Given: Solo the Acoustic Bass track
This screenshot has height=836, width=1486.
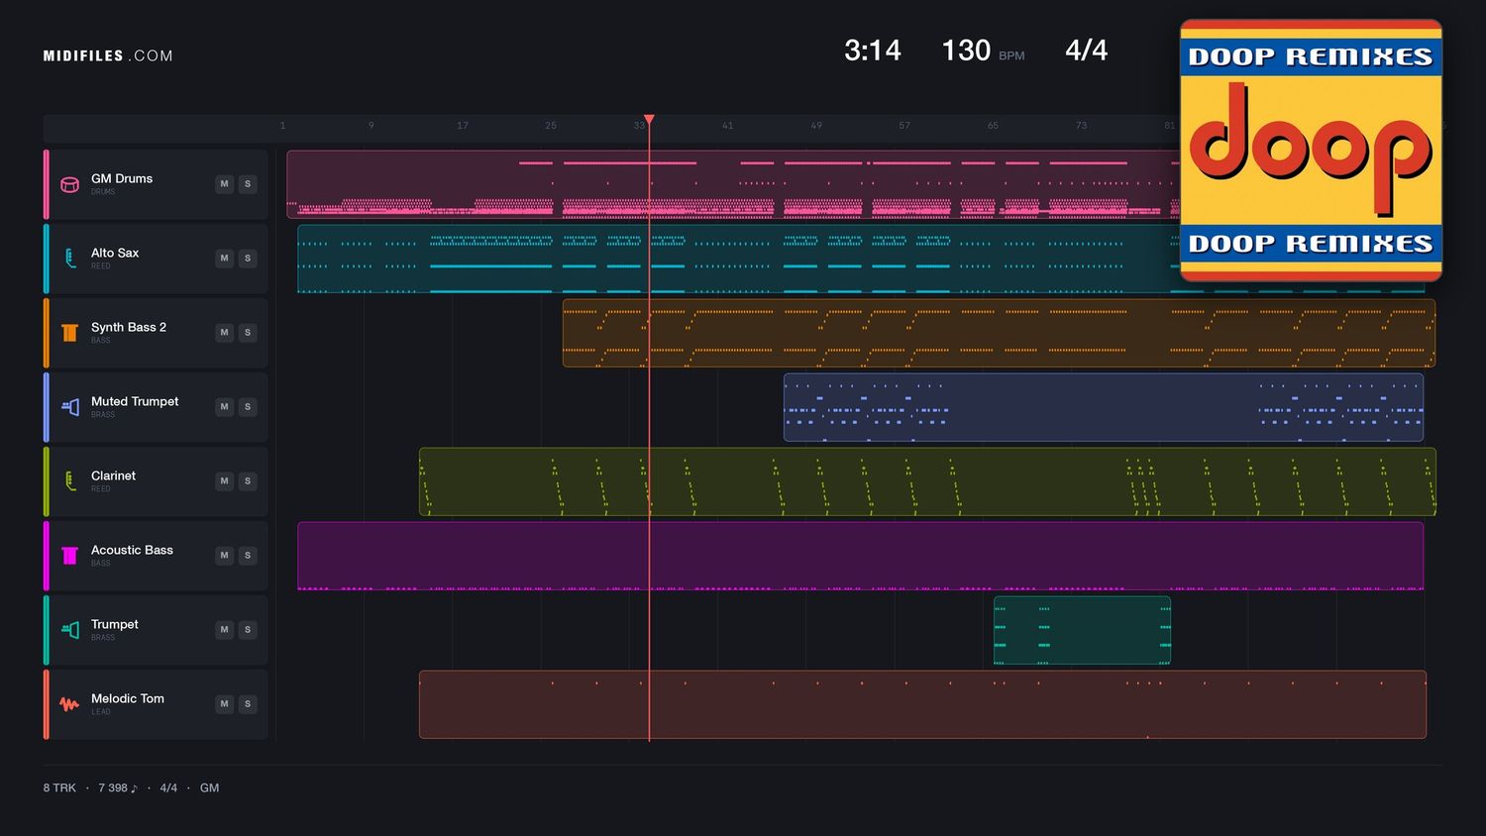Looking at the screenshot, I should pos(248,556).
